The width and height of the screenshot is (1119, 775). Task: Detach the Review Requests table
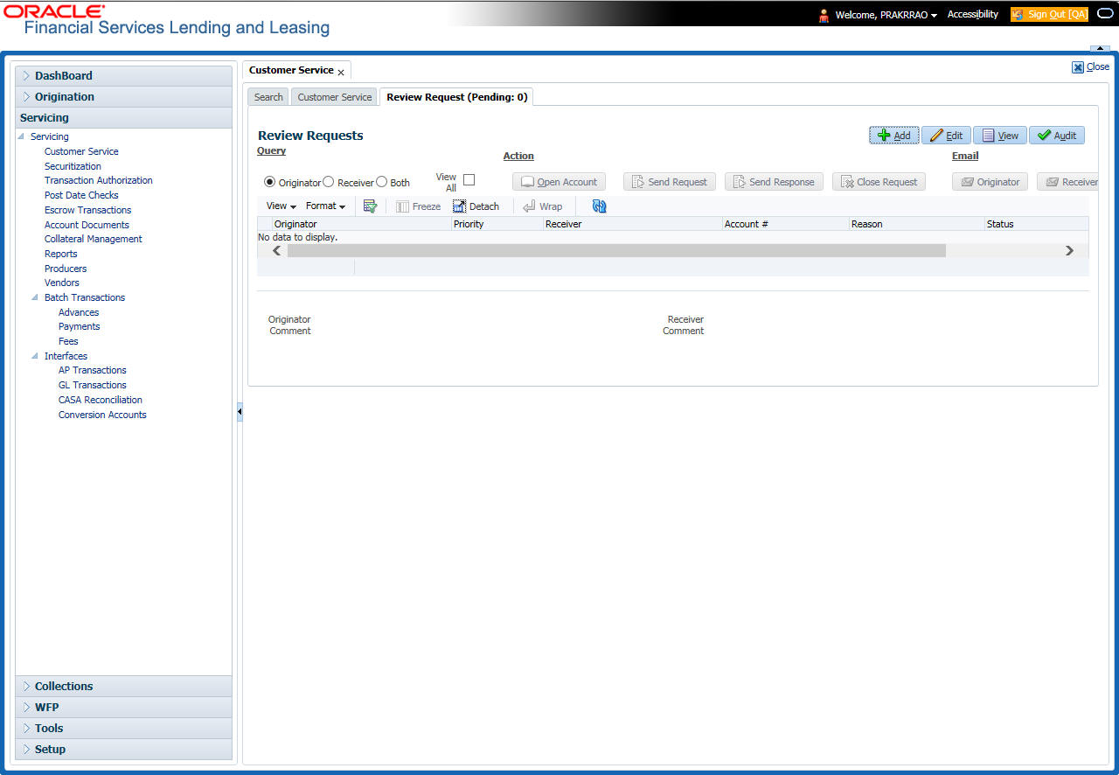476,206
